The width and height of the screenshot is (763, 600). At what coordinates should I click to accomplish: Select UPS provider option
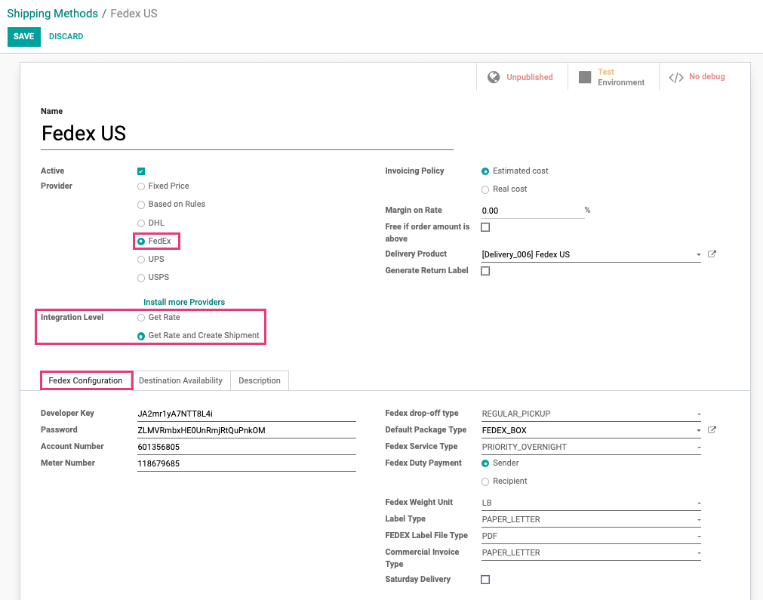[141, 260]
